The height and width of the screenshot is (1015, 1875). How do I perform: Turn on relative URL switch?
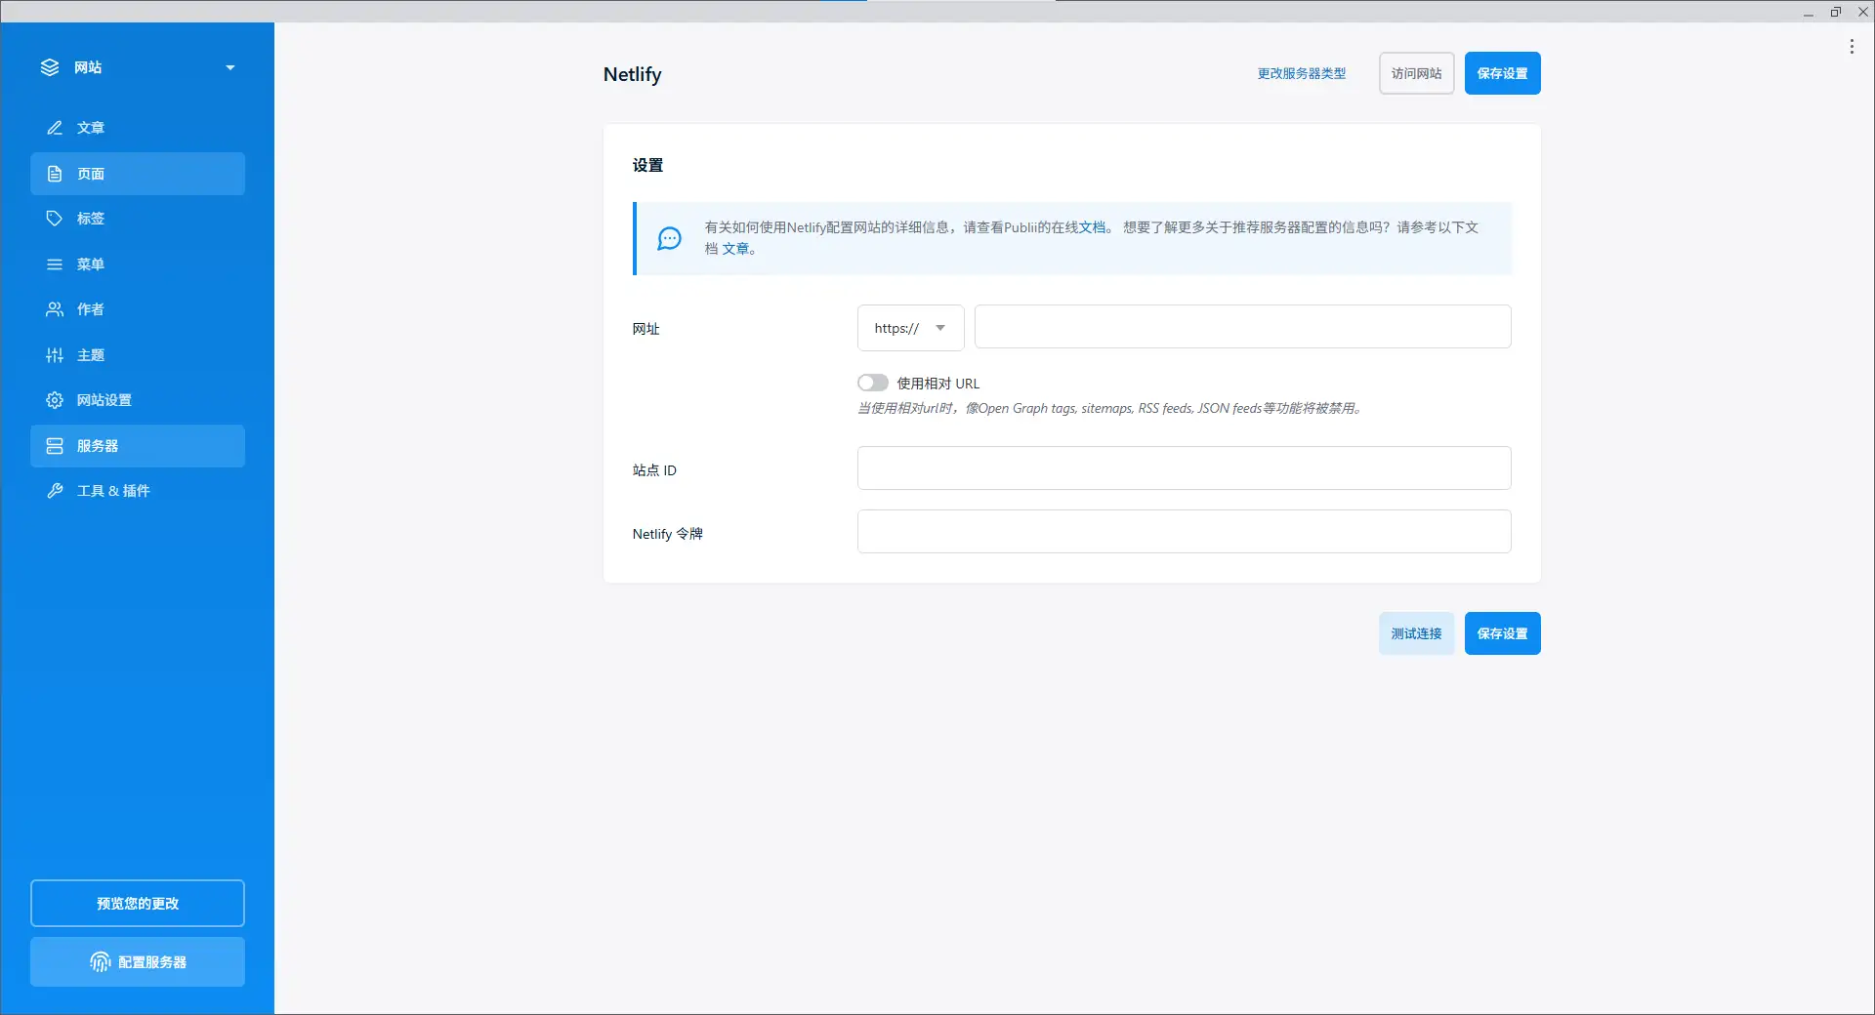coord(872,383)
